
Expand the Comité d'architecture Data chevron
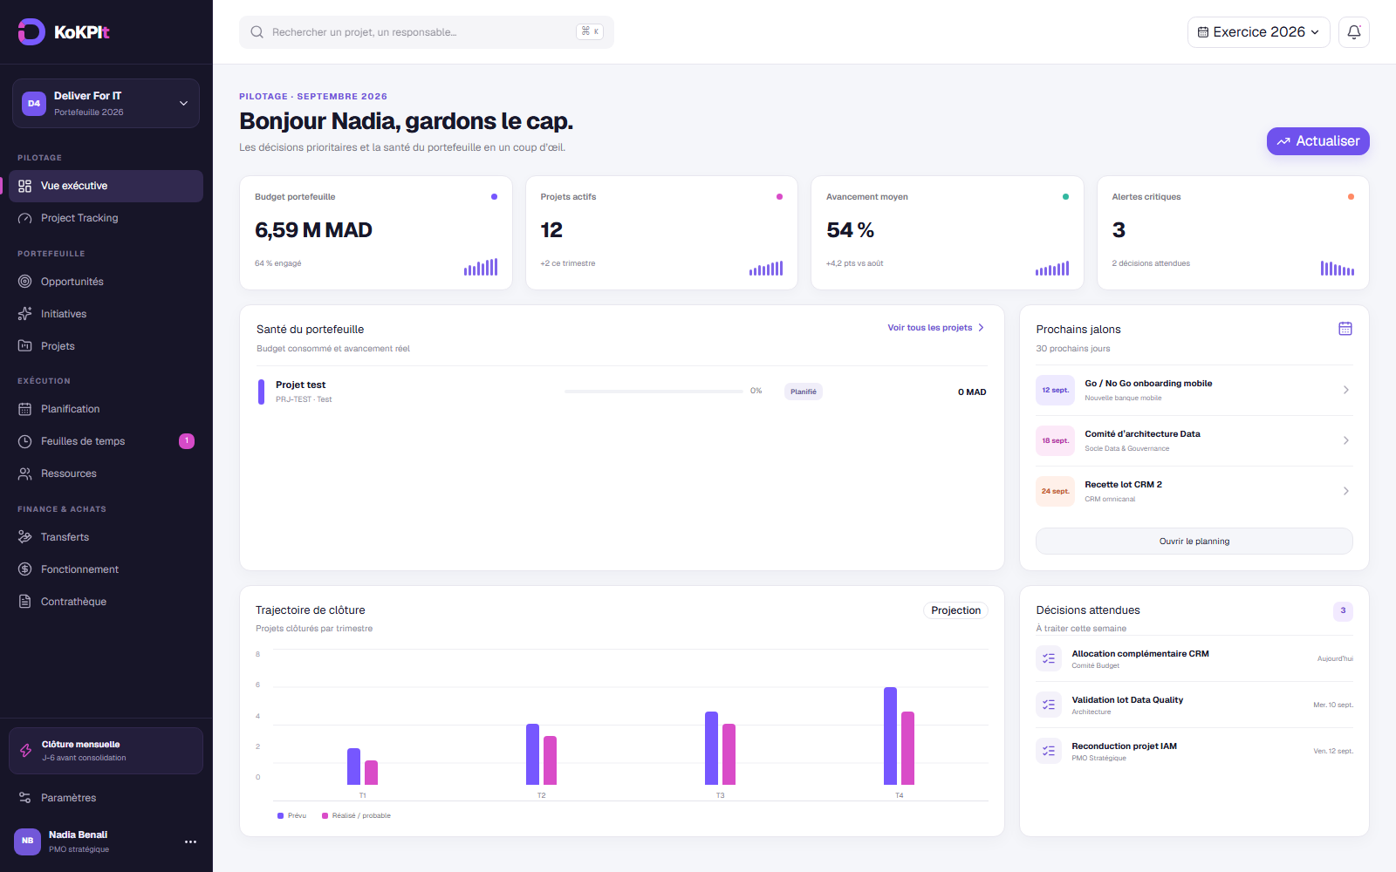point(1346,440)
